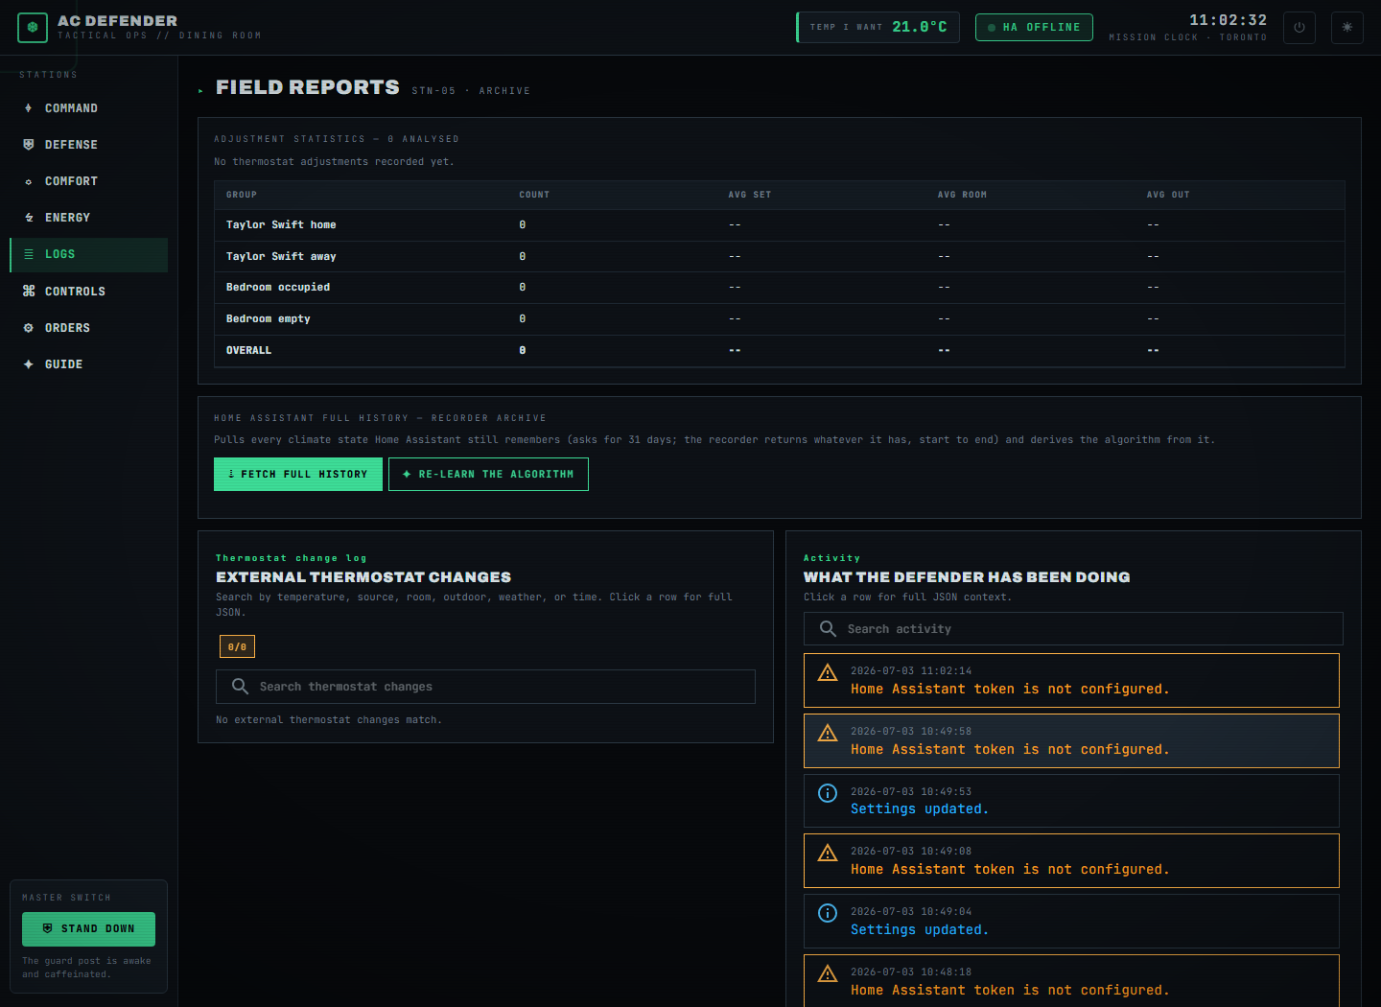This screenshot has width=1381, height=1007.
Task: Click the AC Defender logo icon
Action: tap(33, 28)
